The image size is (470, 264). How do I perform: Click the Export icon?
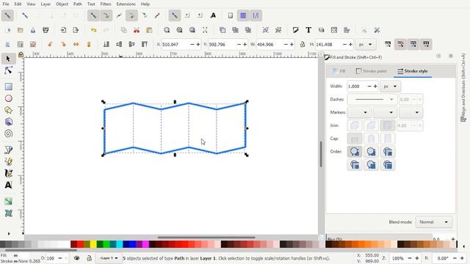[x=76, y=30]
